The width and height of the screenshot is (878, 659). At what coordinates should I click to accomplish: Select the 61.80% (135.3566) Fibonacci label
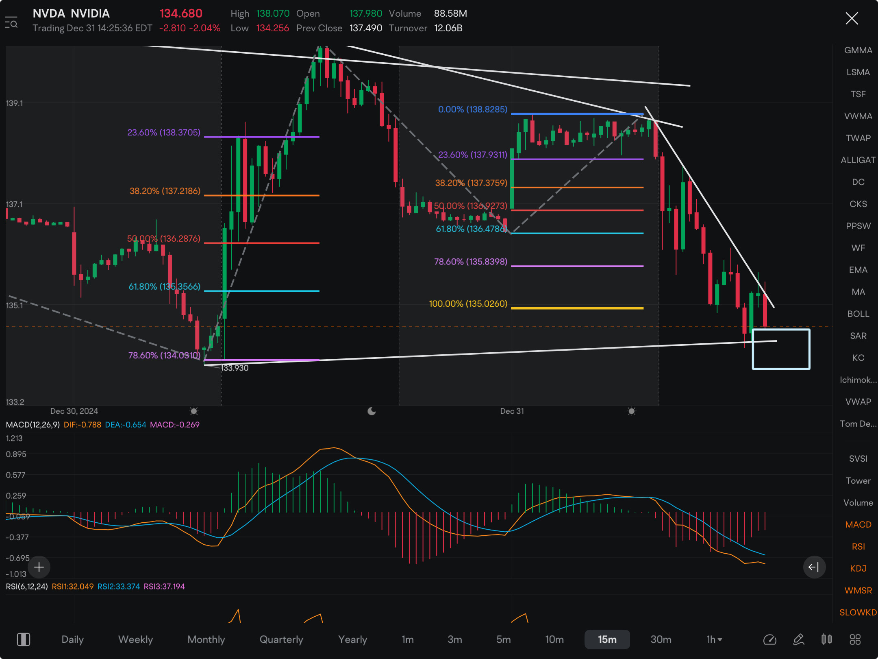[164, 286]
